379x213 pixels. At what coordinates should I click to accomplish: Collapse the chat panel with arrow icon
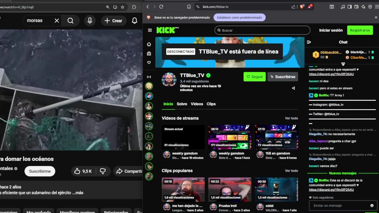point(309,42)
